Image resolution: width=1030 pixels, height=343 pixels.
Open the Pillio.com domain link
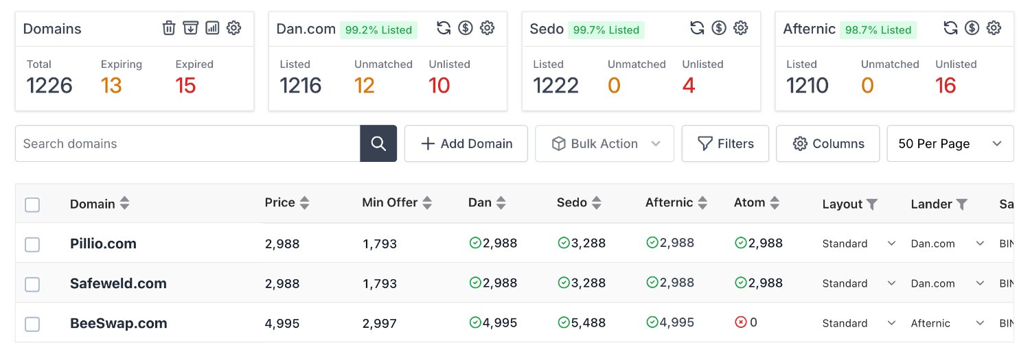pos(103,244)
